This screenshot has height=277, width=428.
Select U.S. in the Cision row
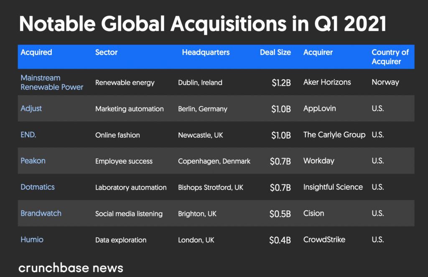[x=378, y=213]
